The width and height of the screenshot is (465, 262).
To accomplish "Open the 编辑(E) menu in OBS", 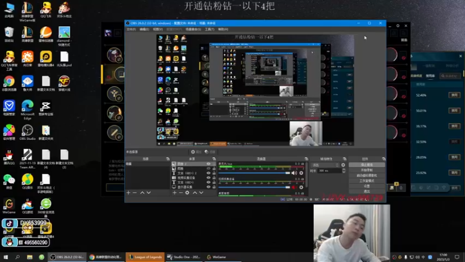I will (x=144, y=30).
